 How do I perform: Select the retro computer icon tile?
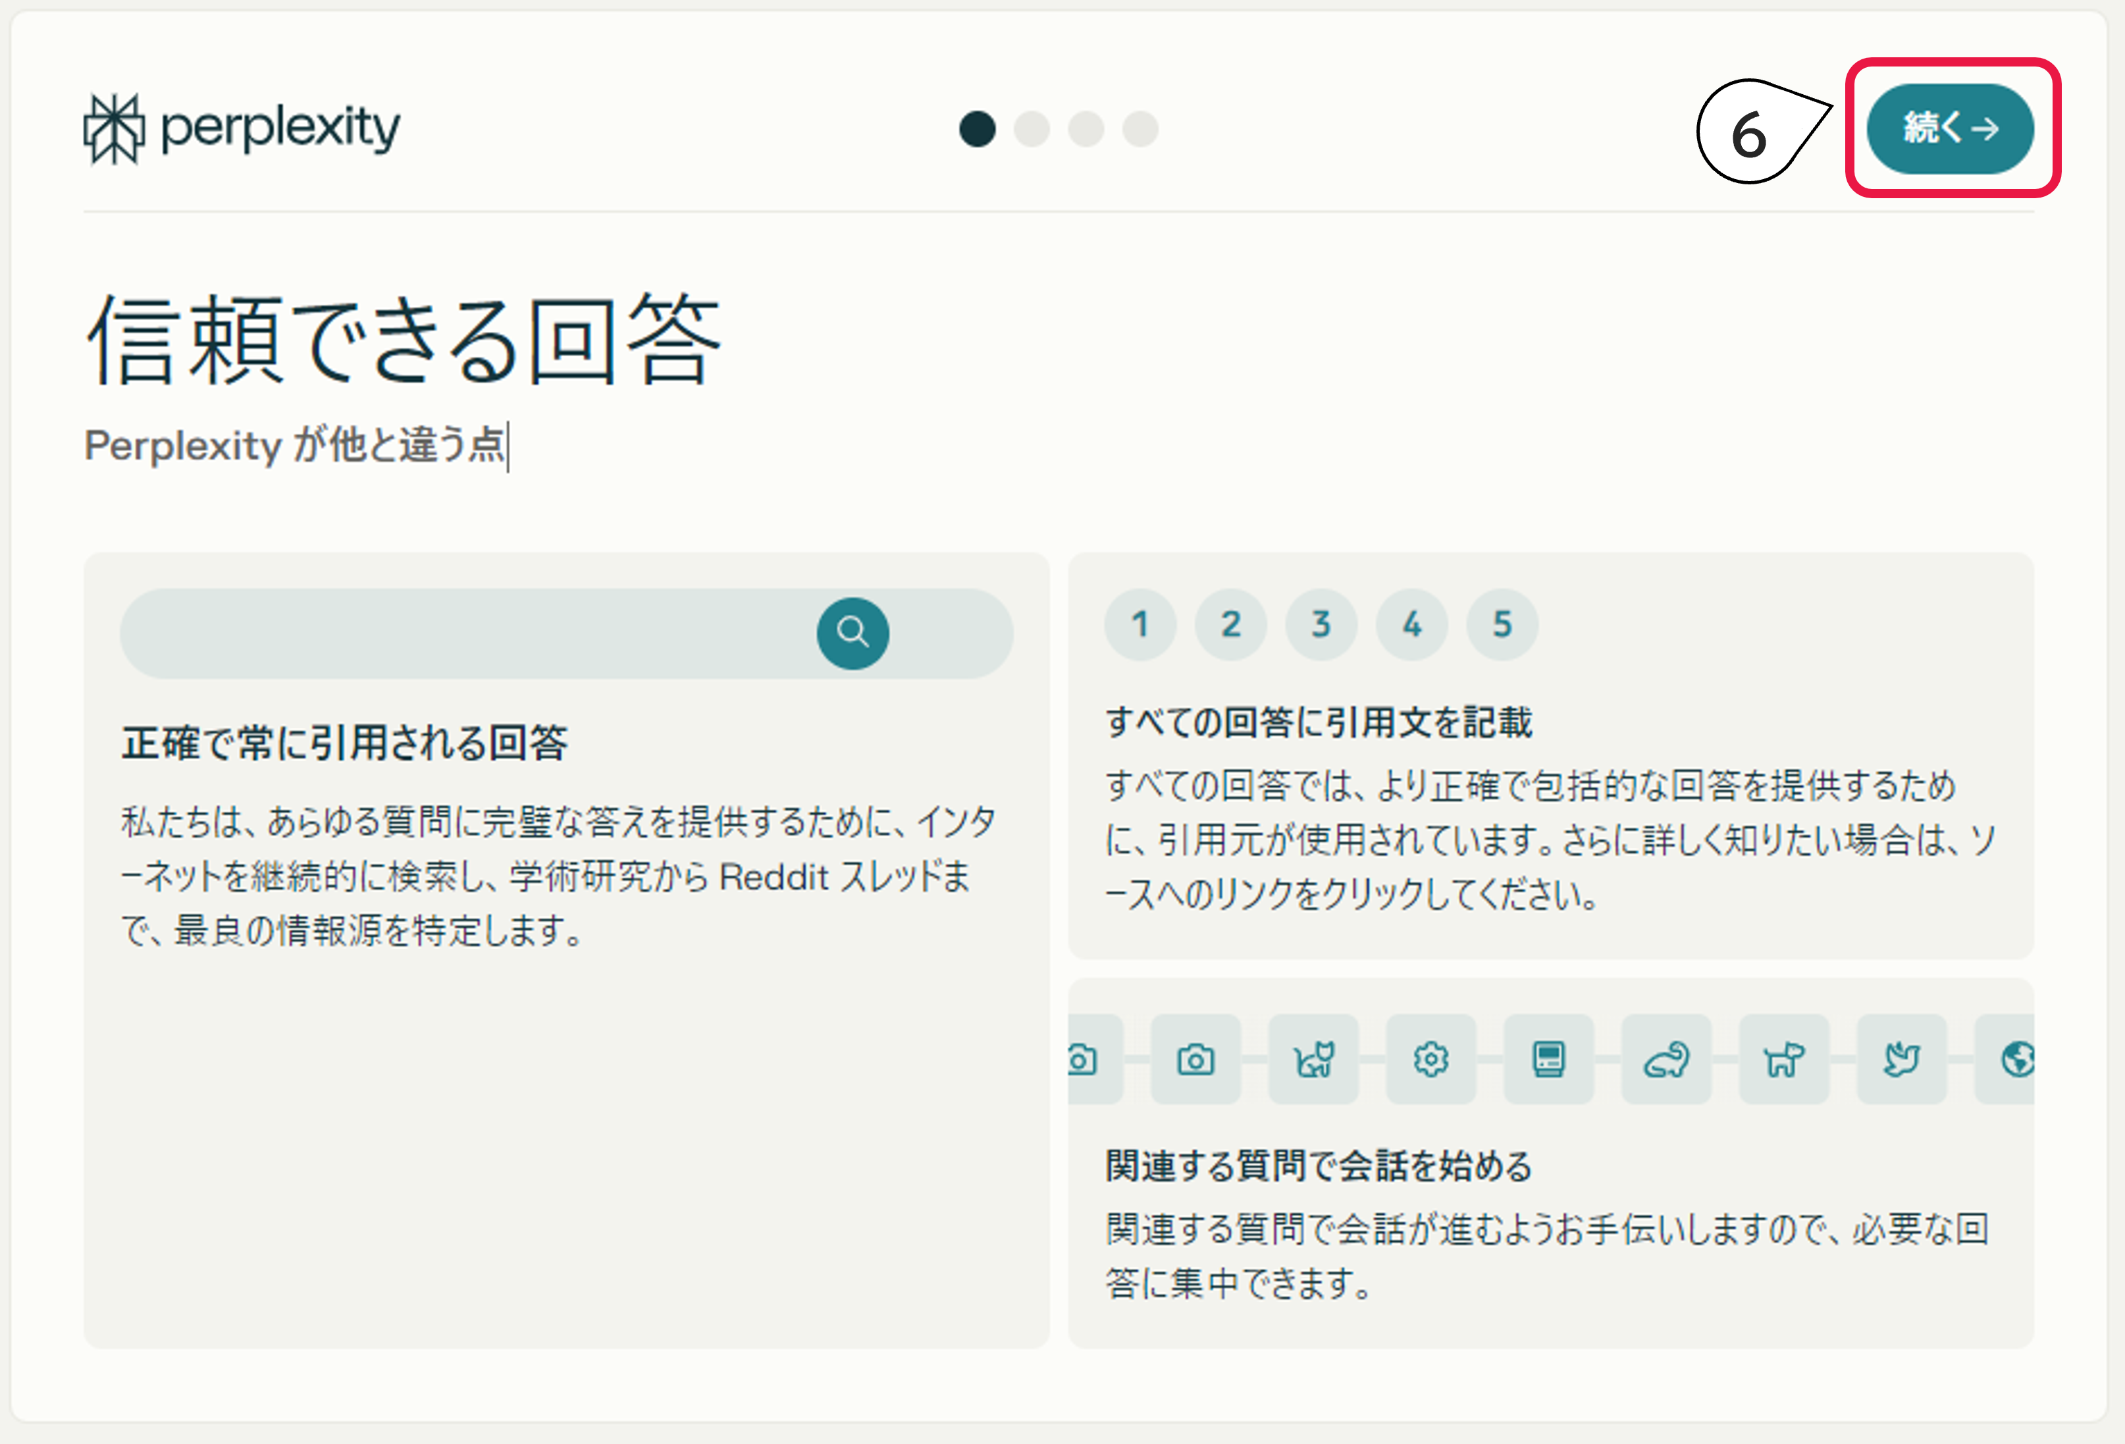1549,1059
